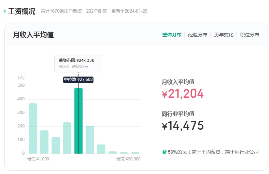Click the 薪资范围:¥24k-33k tooltip text
The height and width of the screenshot is (174, 269).
[x=76, y=60]
